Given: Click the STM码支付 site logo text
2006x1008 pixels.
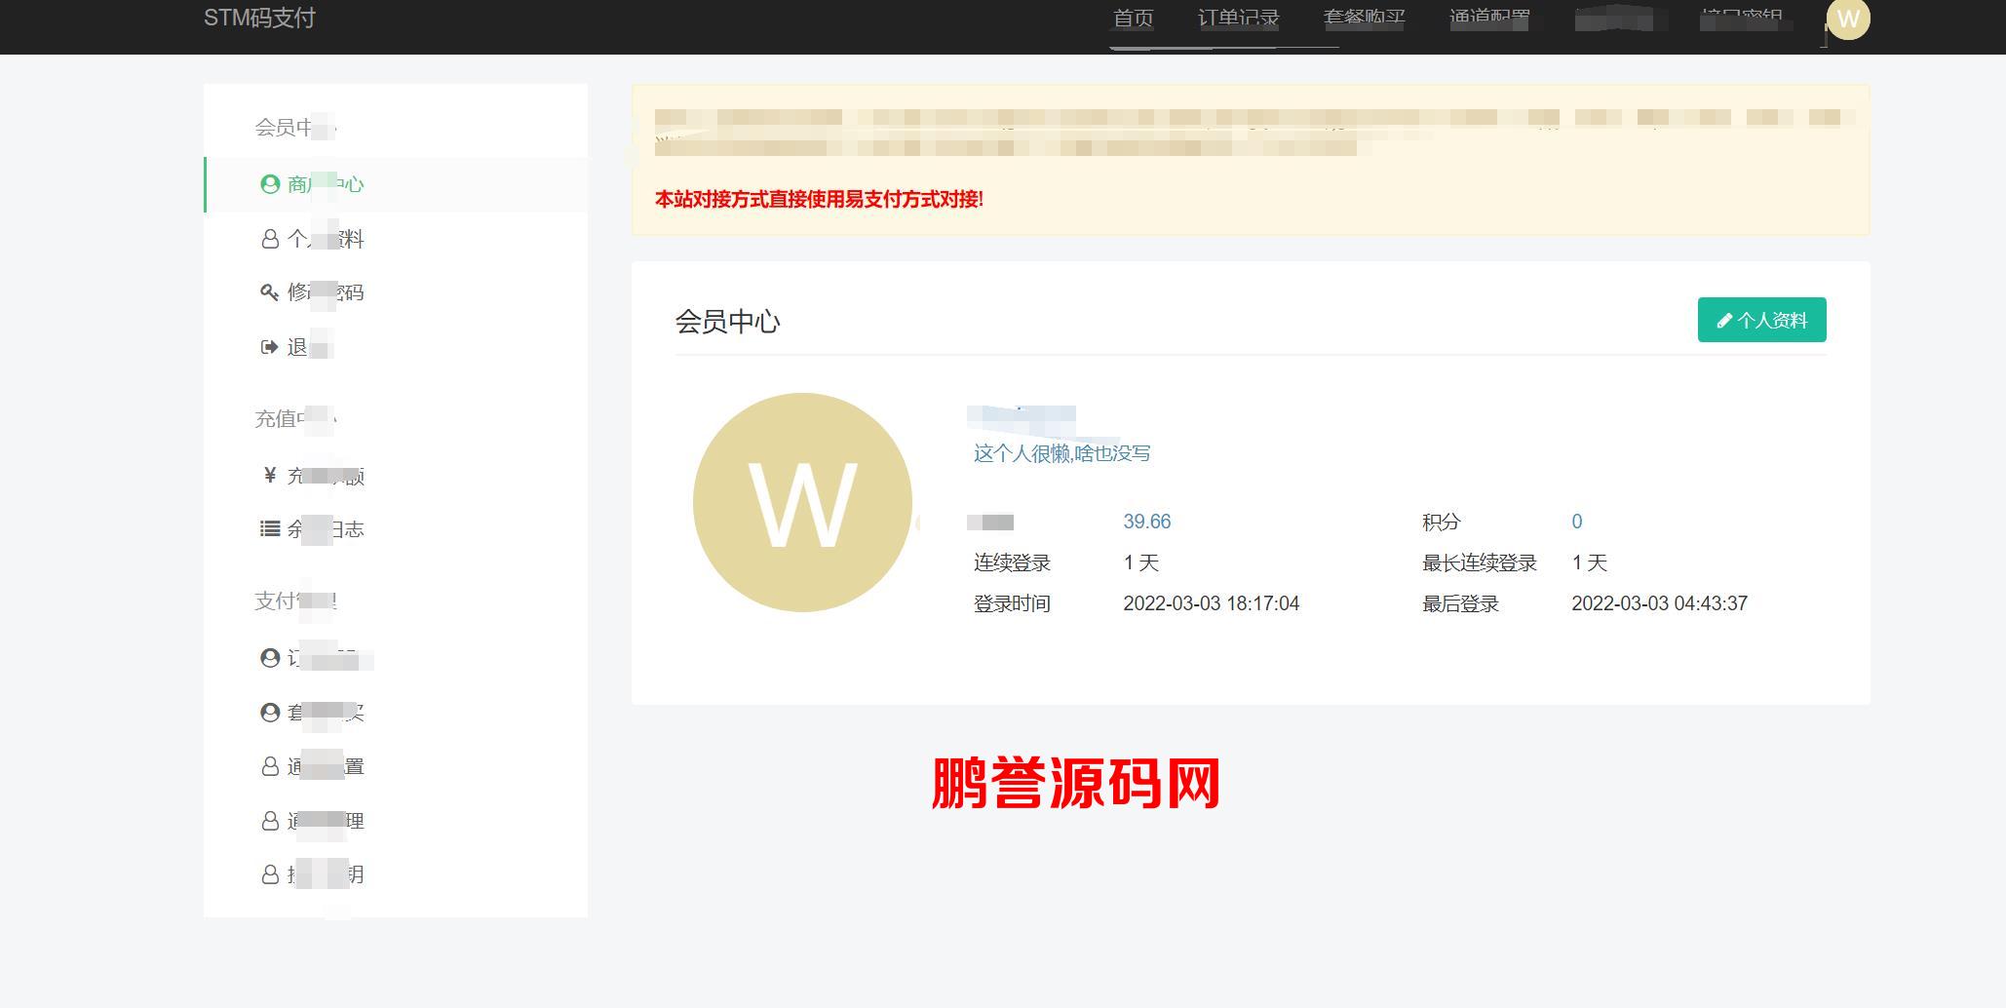Looking at the screenshot, I should pyautogui.click(x=259, y=18).
